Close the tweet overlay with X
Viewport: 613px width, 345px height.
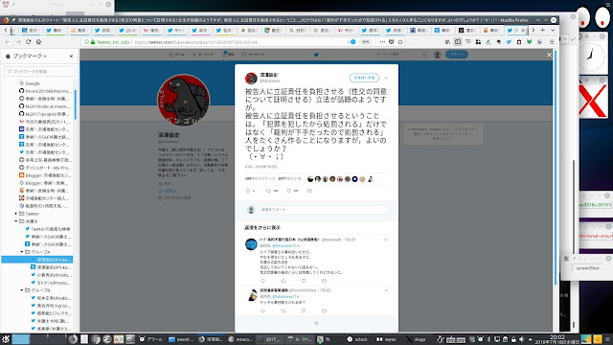(x=549, y=55)
